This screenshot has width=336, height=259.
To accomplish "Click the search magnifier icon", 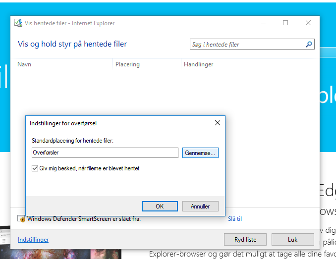I will (x=309, y=44).
